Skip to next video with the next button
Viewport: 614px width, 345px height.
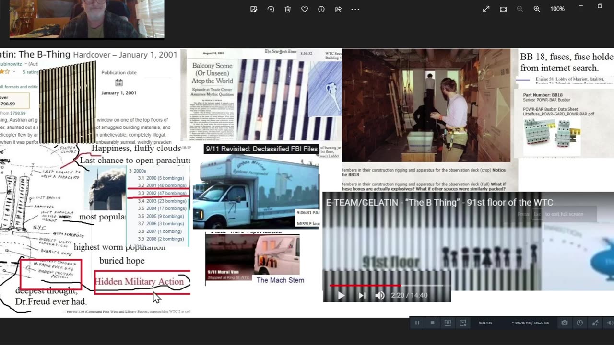[x=362, y=295]
